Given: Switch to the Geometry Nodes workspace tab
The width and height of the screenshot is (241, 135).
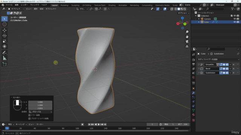Looking at the screenshot, I should pyautogui.click(x=162, y=5).
